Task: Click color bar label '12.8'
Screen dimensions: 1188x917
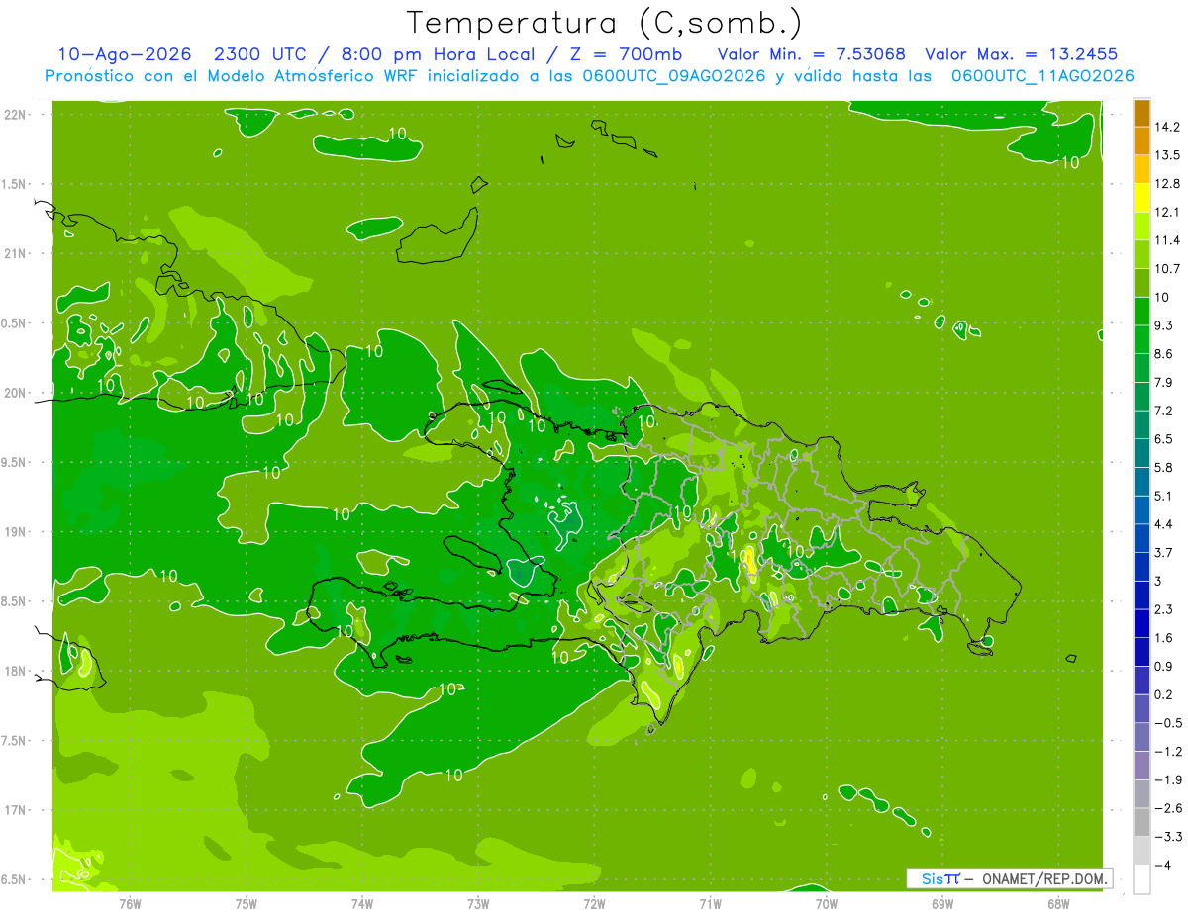Action: (1167, 184)
